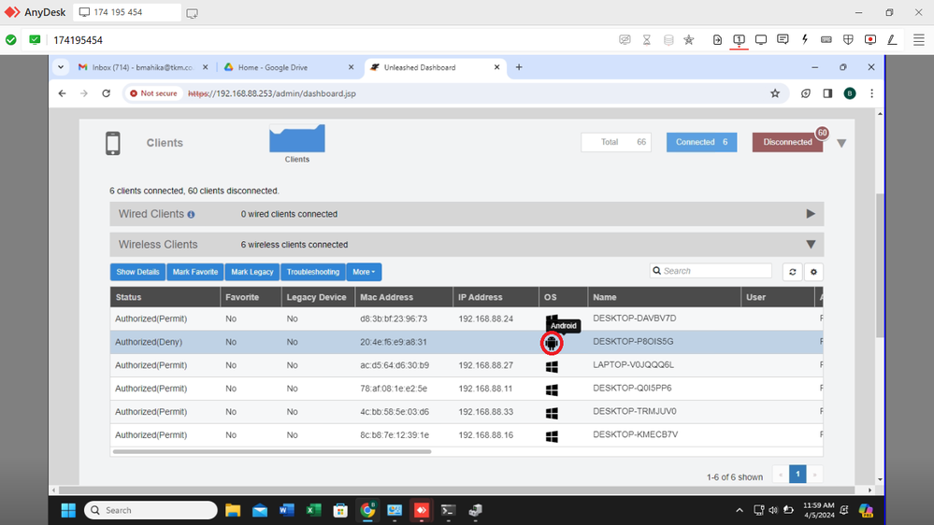Click the Wired Clients info icon
The height and width of the screenshot is (525, 934).
[192, 215]
